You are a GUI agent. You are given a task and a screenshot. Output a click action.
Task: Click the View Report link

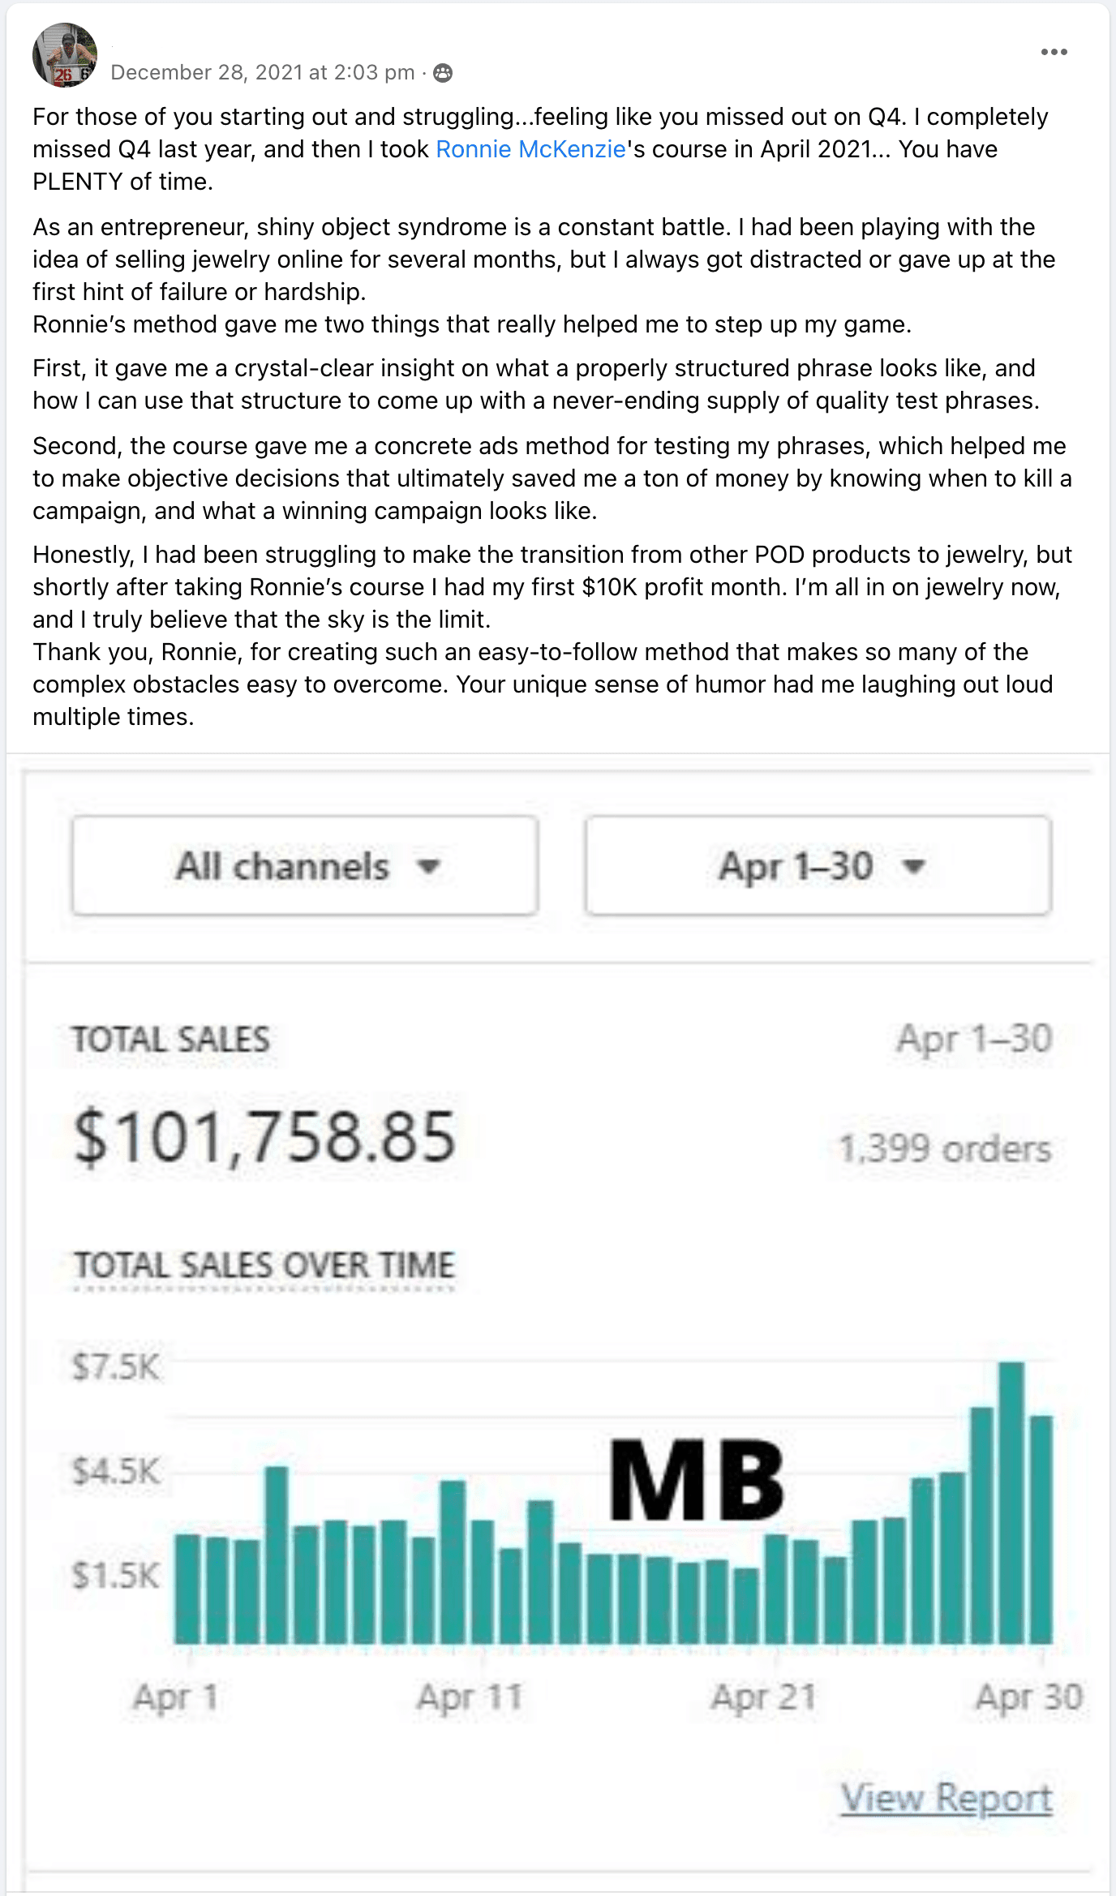click(x=946, y=1797)
